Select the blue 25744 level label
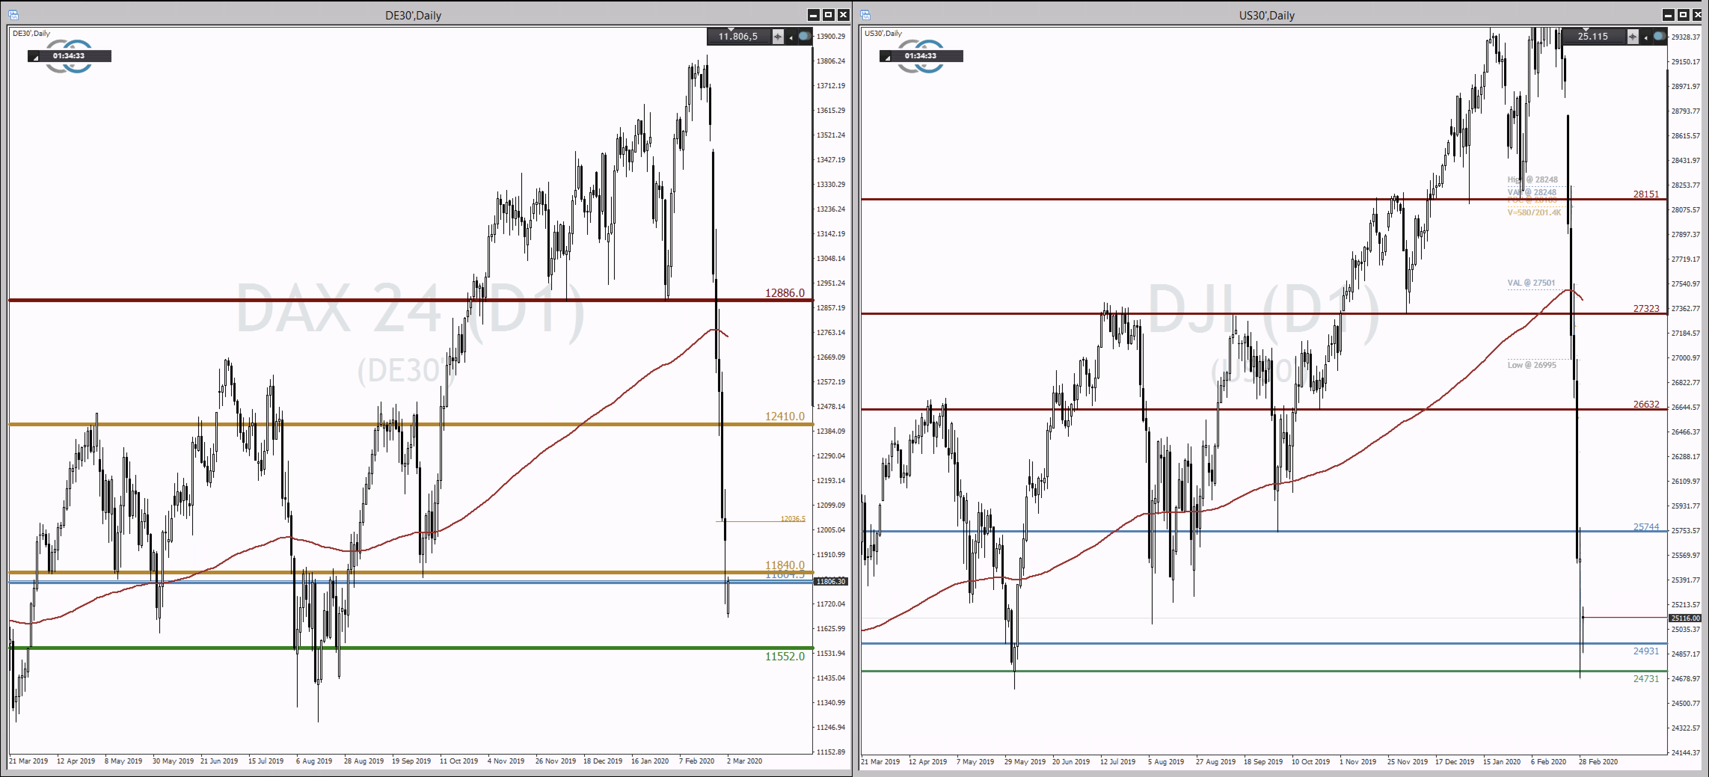The width and height of the screenshot is (1709, 777). 1646,527
